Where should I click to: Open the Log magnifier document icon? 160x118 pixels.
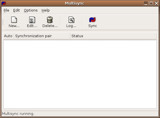coord(71,20)
